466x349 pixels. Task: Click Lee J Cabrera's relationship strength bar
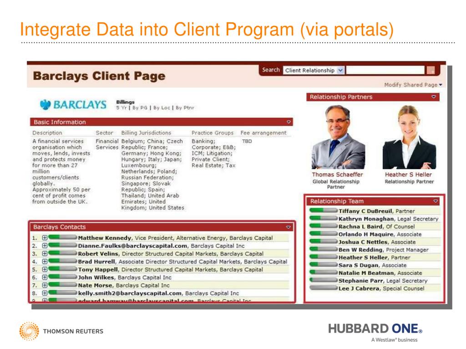tap(324, 288)
